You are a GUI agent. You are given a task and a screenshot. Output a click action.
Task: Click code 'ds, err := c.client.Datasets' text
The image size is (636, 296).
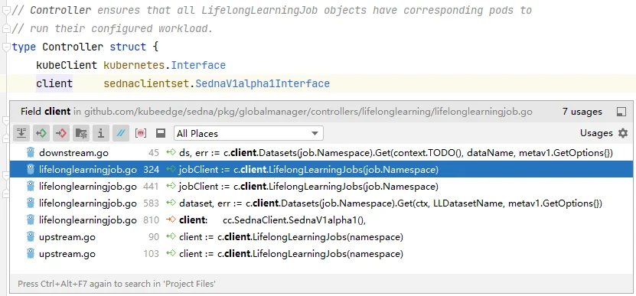(x=238, y=153)
